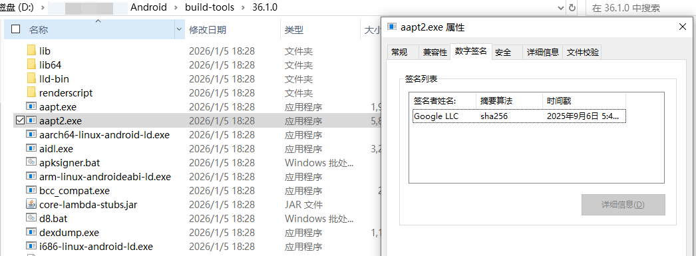This screenshot has width=696, height=256.
Task: Click the d8.bat batch file icon
Action: tap(31, 218)
